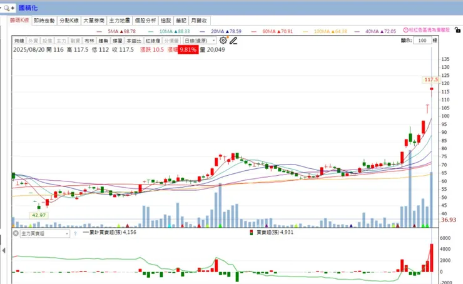
Task: Click the magnifier search icon
Action: pyautogui.click(x=6, y=8)
